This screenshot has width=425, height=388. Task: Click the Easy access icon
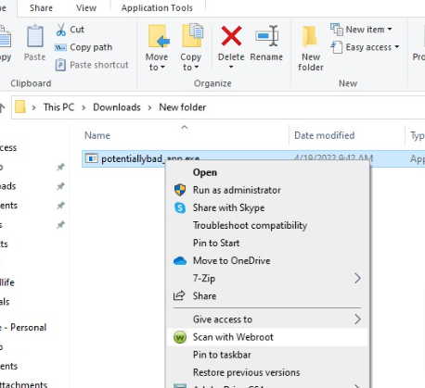tap(337, 47)
